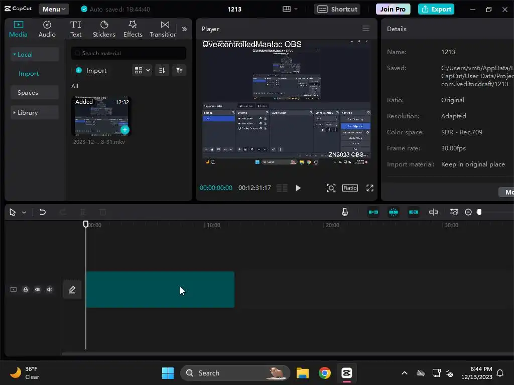Select the 2023-12 mkv video thumbnail
The width and height of the screenshot is (514, 385).
[101, 116]
